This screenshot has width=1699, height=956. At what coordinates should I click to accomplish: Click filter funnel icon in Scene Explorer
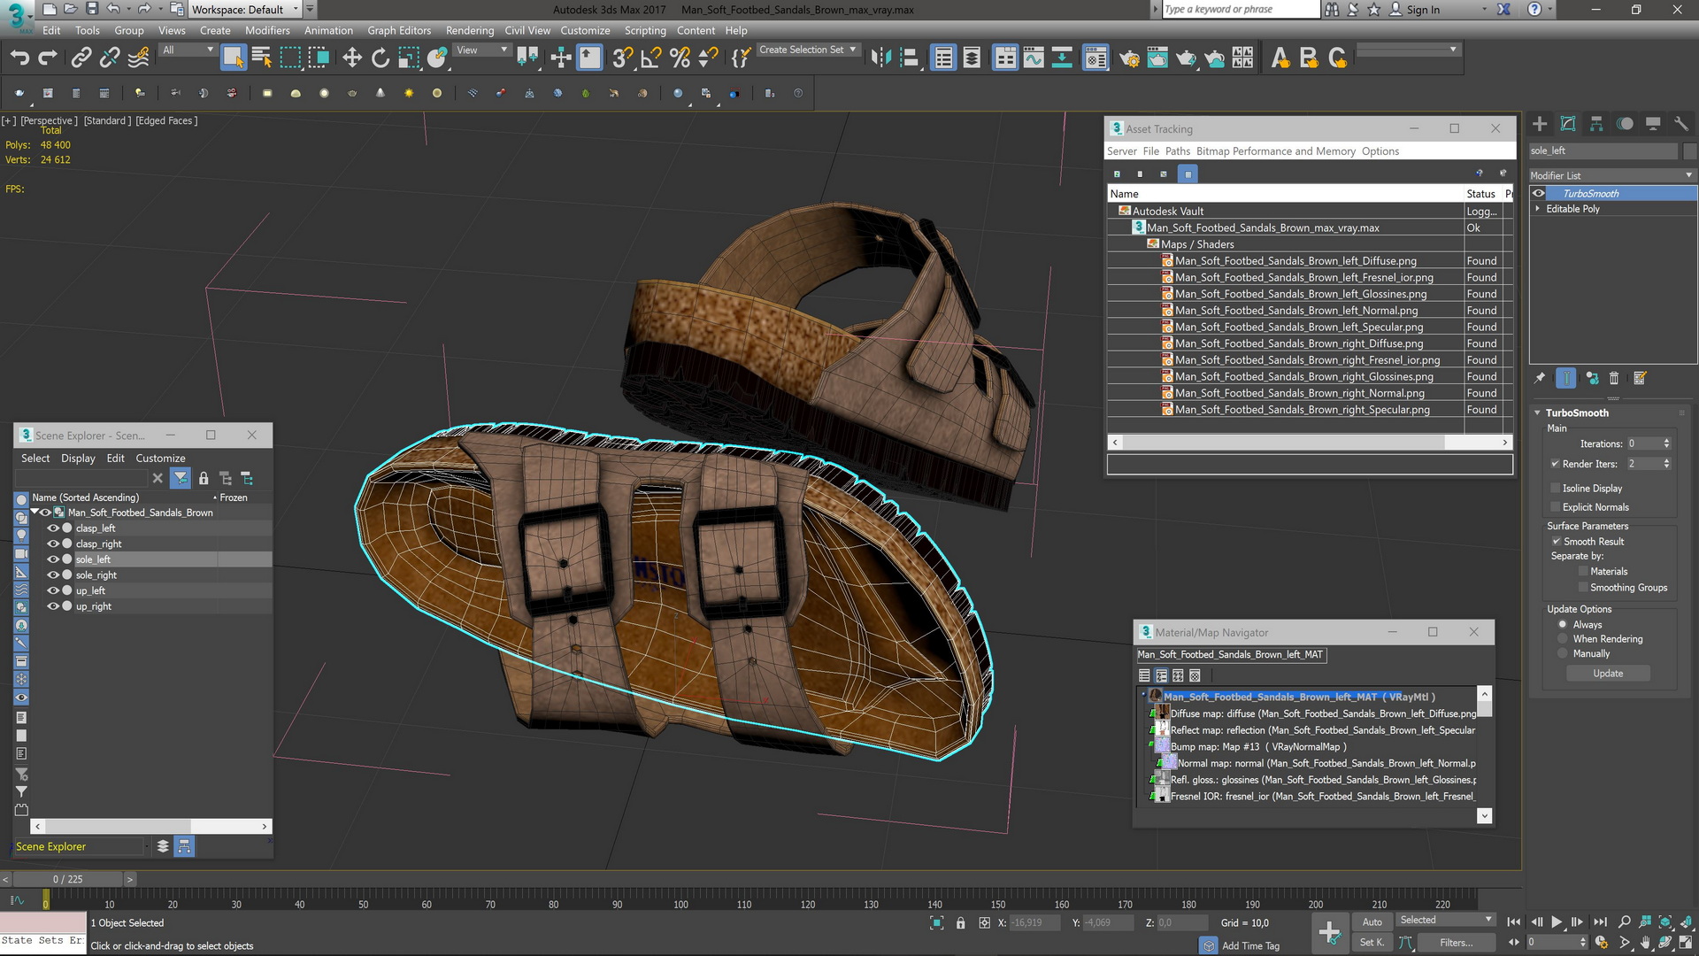pyautogui.click(x=181, y=478)
